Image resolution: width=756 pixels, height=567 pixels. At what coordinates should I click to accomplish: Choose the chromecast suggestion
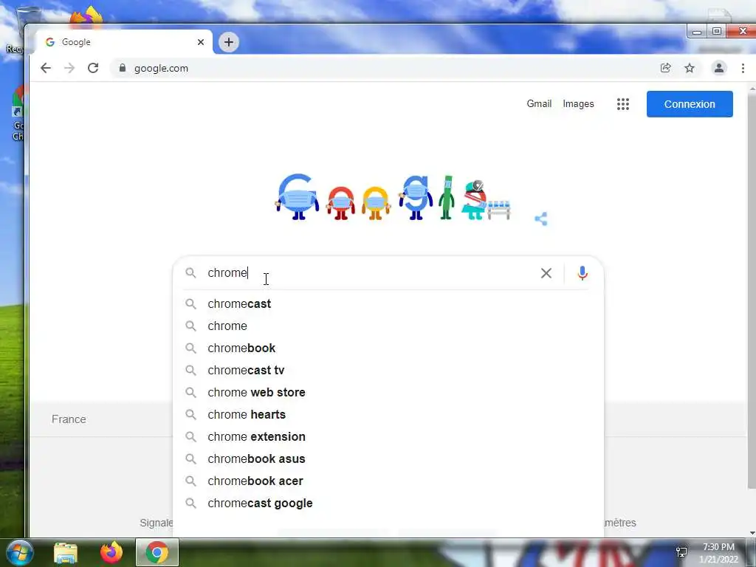point(388,303)
